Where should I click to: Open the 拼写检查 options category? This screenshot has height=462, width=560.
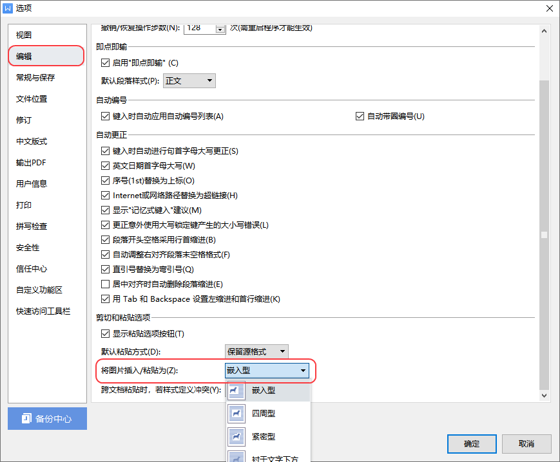tap(47, 226)
